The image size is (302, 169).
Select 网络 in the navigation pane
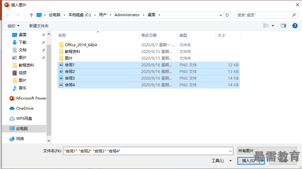tap(20, 139)
